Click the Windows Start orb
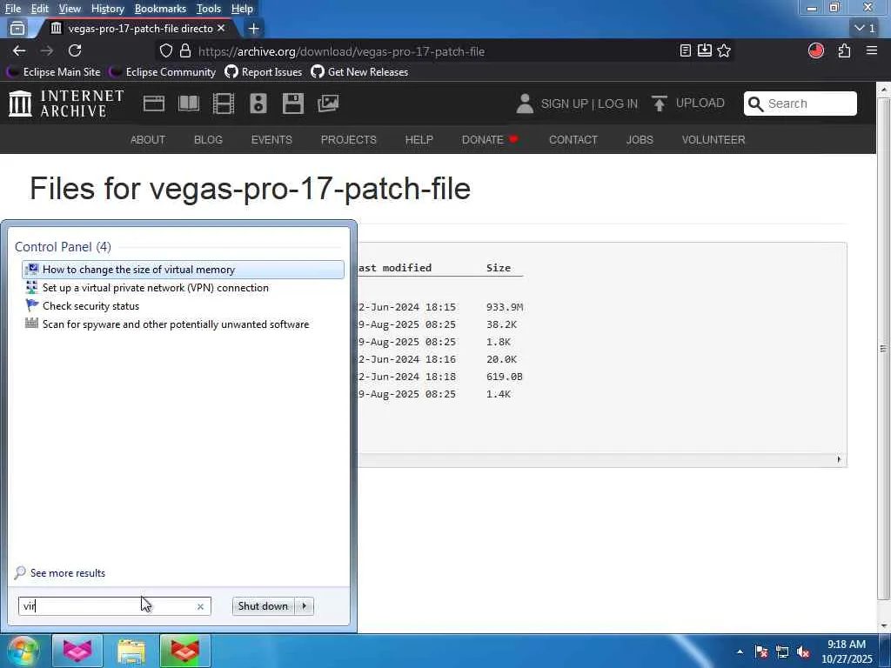Screen dimensions: 891x668 pyautogui.click(x=22, y=651)
